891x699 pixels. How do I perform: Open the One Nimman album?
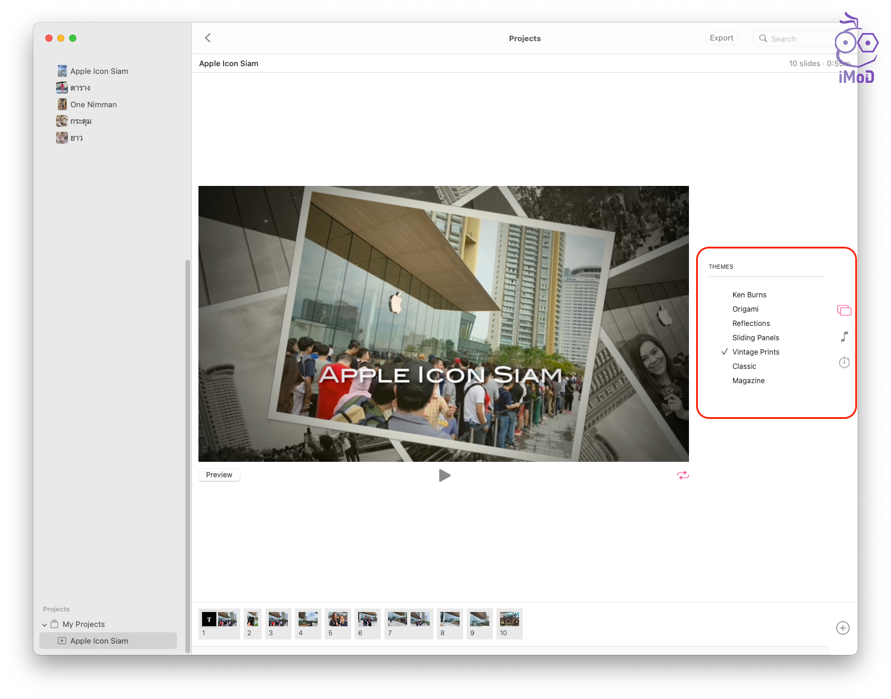coord(93,105)
